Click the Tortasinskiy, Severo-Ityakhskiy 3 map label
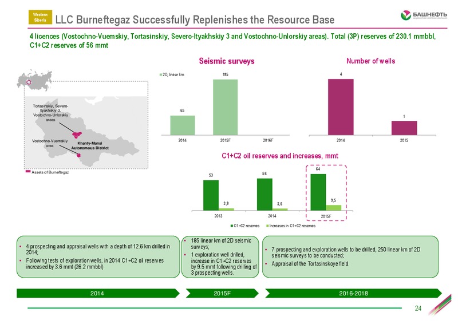 (50, 113)
